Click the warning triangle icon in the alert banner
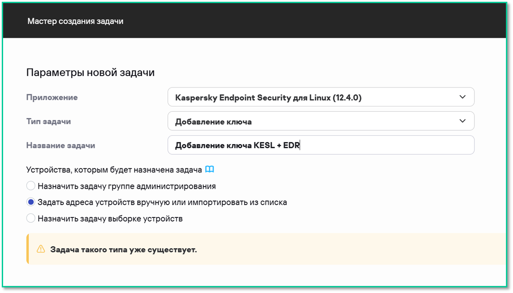This screenshot has width=513, height=293. click(x=41, y=249)
